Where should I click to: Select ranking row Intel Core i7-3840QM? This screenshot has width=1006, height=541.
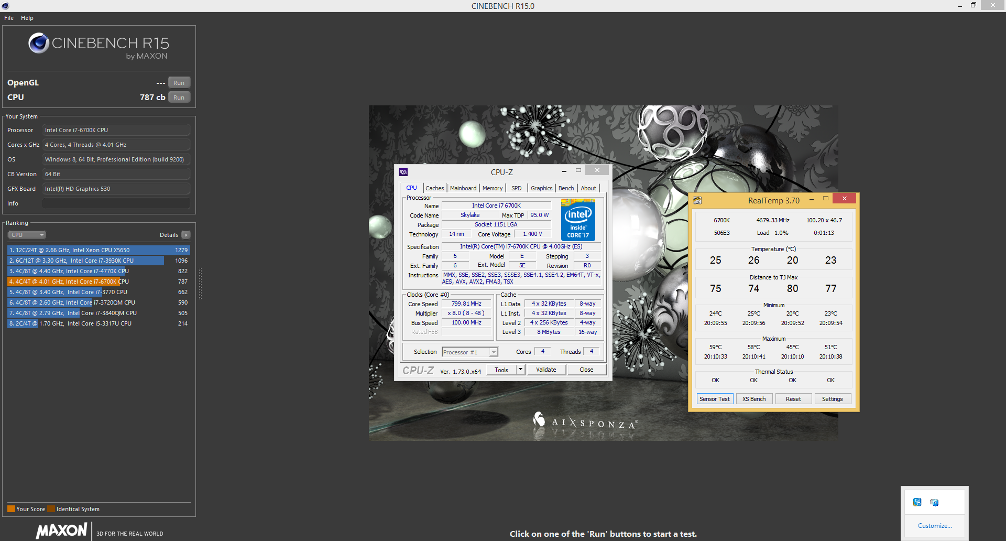(99, 313)
